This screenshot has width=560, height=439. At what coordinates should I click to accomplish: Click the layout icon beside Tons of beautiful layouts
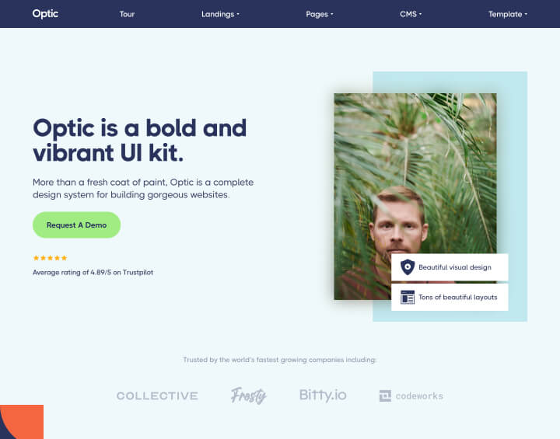click(x=408, y=297)
